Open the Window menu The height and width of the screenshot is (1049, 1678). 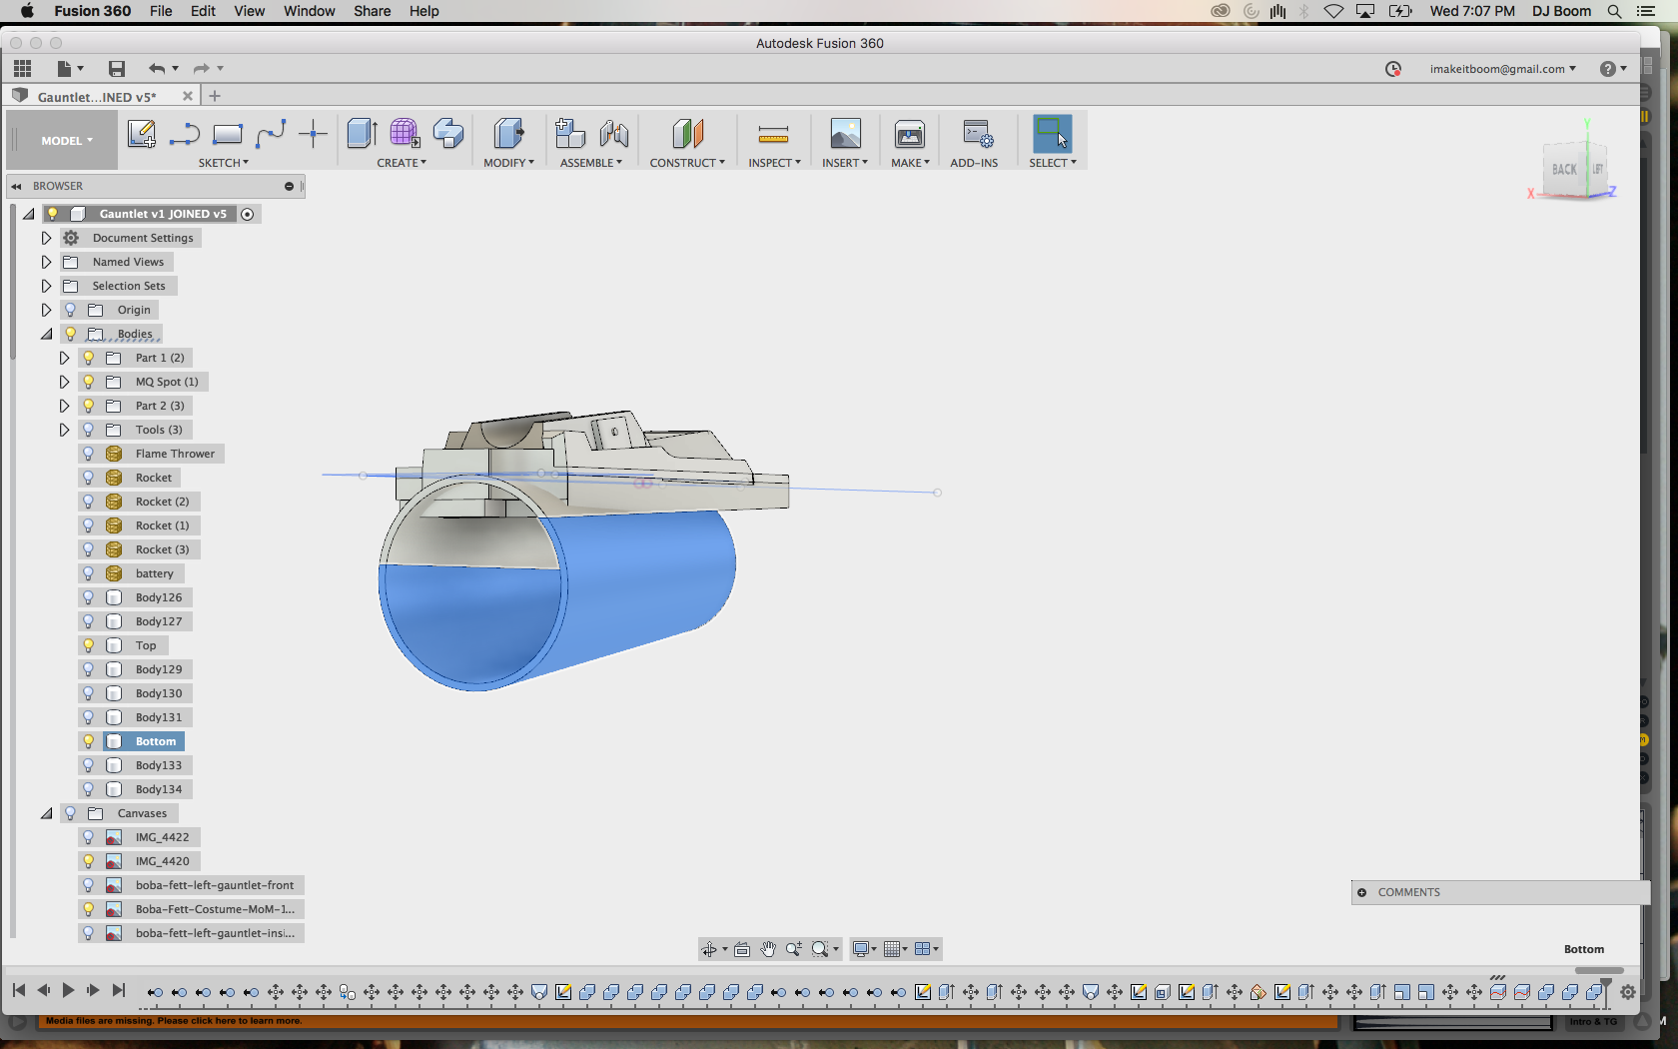click(310, 11)
